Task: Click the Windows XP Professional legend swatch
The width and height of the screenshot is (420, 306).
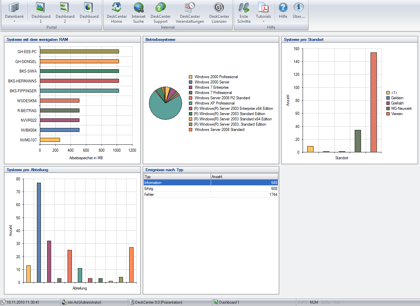Action: (x=190, y=103)
